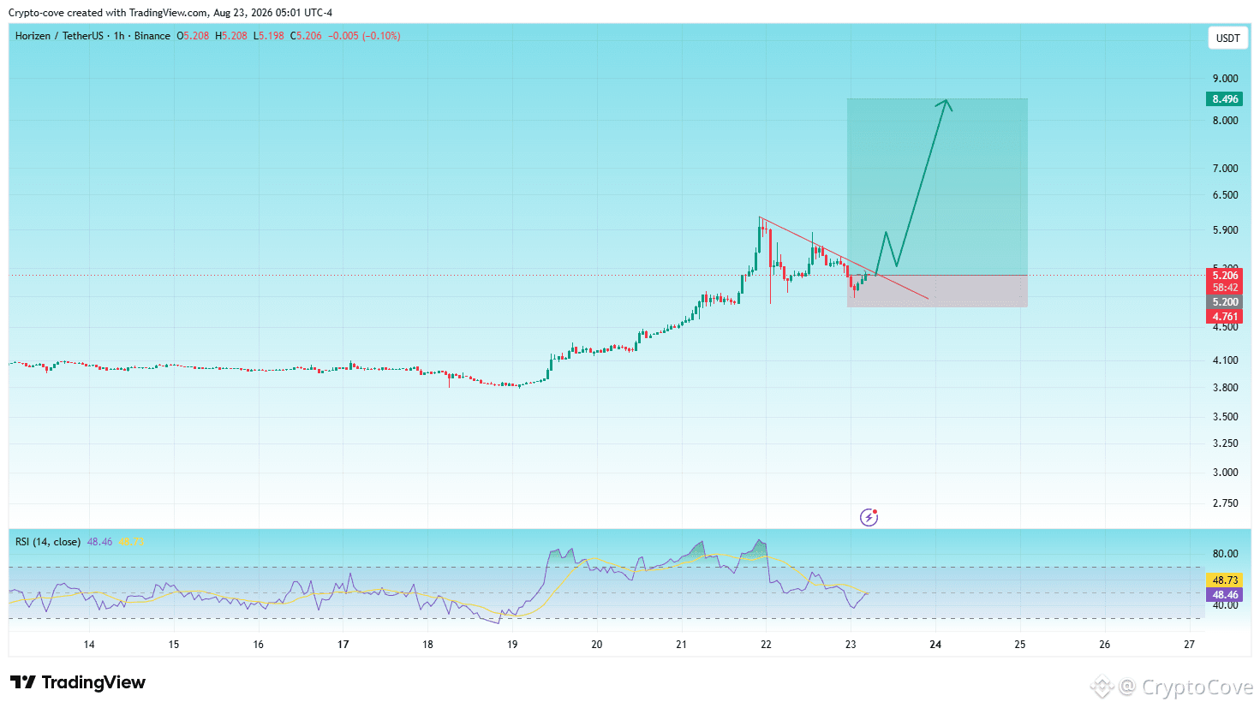The image size is (1260, 708).
Task: Click date 26 on the time axis
Action: pos(1104,645)
